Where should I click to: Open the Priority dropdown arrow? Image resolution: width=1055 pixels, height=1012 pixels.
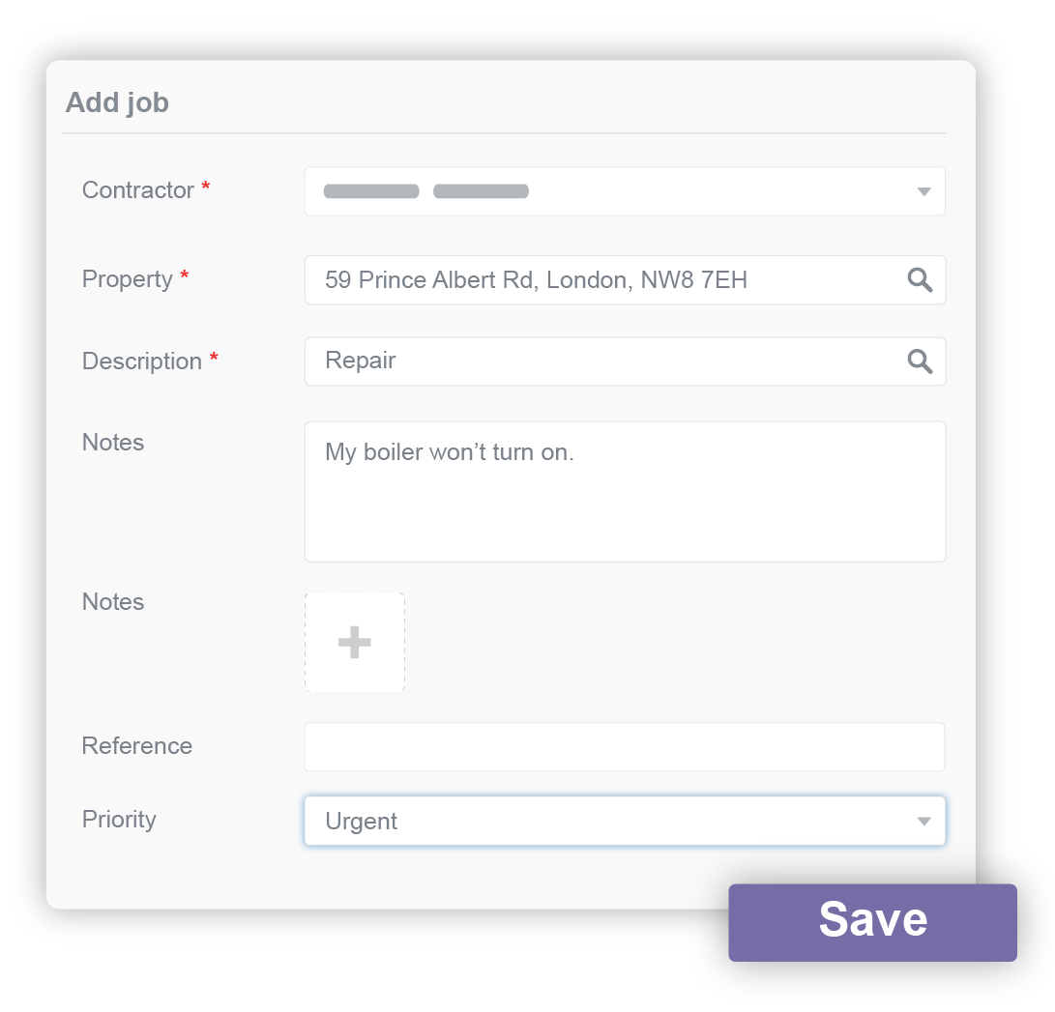[923, 822]
